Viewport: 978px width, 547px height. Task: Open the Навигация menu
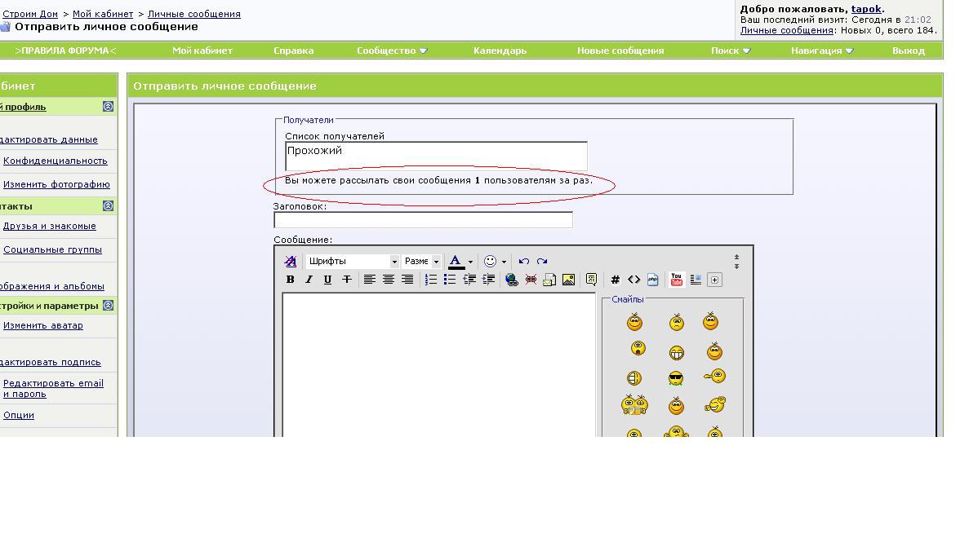pyautogui.click(x=821, y=51)
